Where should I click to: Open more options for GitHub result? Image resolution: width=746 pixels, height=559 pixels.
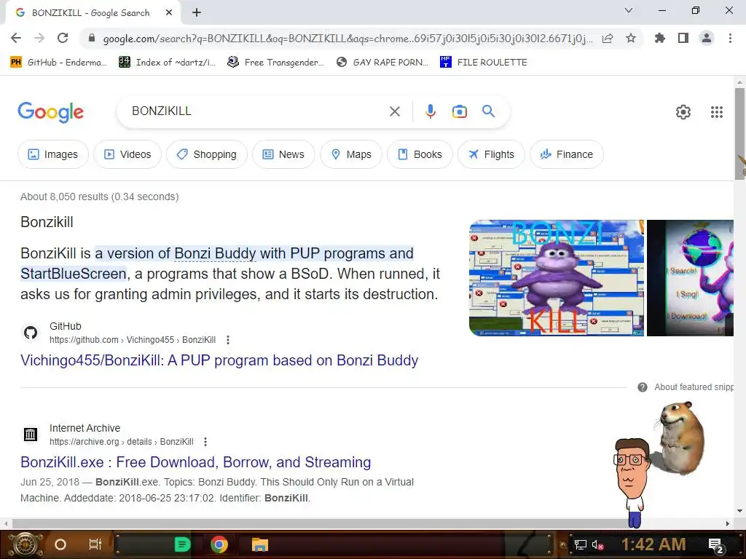tap(228, 340)
